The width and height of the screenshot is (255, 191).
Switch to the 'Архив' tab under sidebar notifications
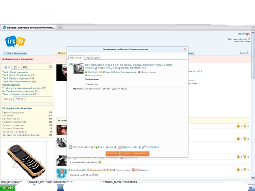[20, 99]
